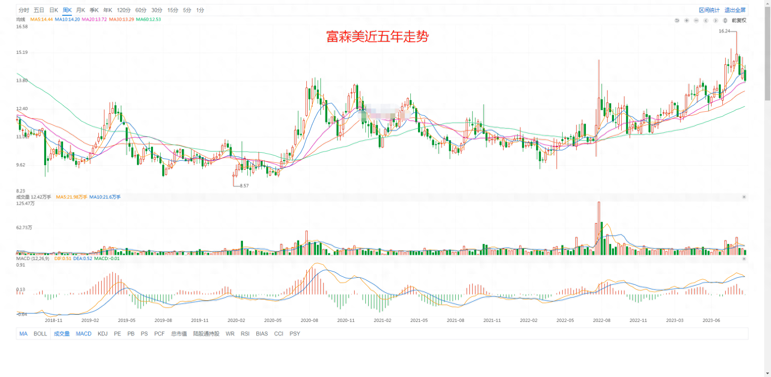Click the MA30:13.29 legend value
This screenshot has height=377, width=771.
coord(122,19)
